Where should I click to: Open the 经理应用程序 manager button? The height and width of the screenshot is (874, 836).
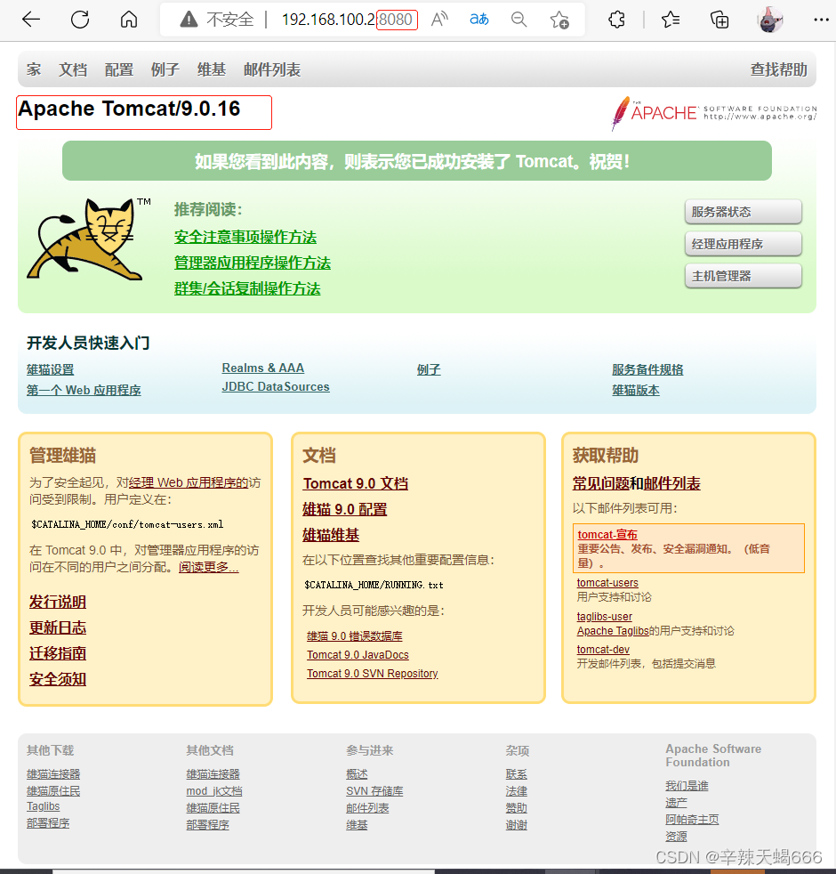pos(743,244)
